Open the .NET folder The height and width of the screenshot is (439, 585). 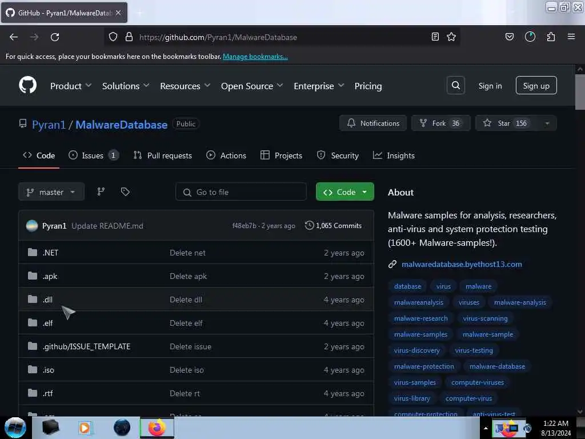pos(50,253)
